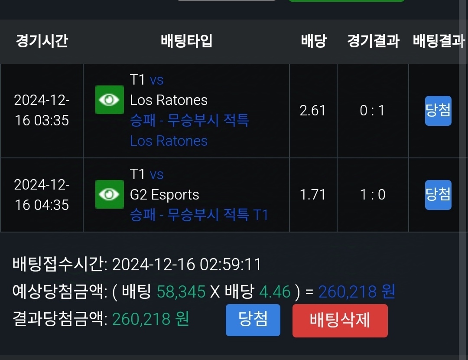Click the 당첨 badge in Los Ratones row

pos(438,111)
